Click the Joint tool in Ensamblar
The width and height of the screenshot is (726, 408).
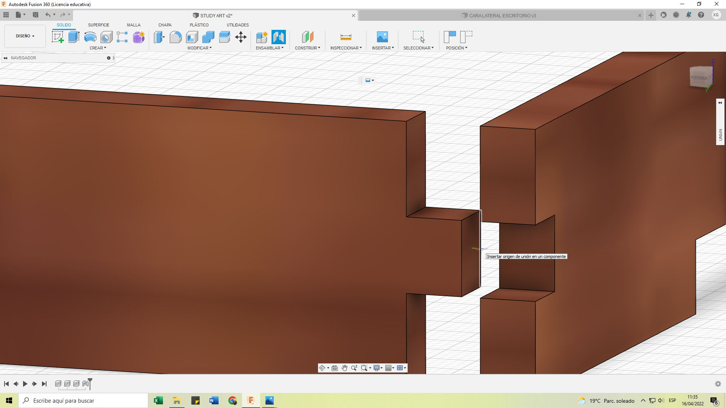(279, 37)
